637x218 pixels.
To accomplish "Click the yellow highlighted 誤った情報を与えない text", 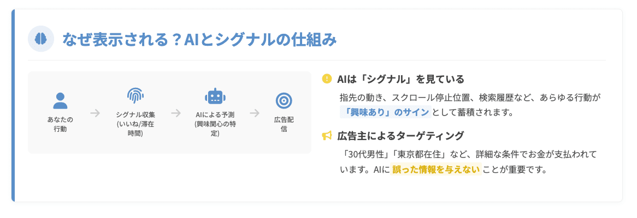I will (435, 169).
